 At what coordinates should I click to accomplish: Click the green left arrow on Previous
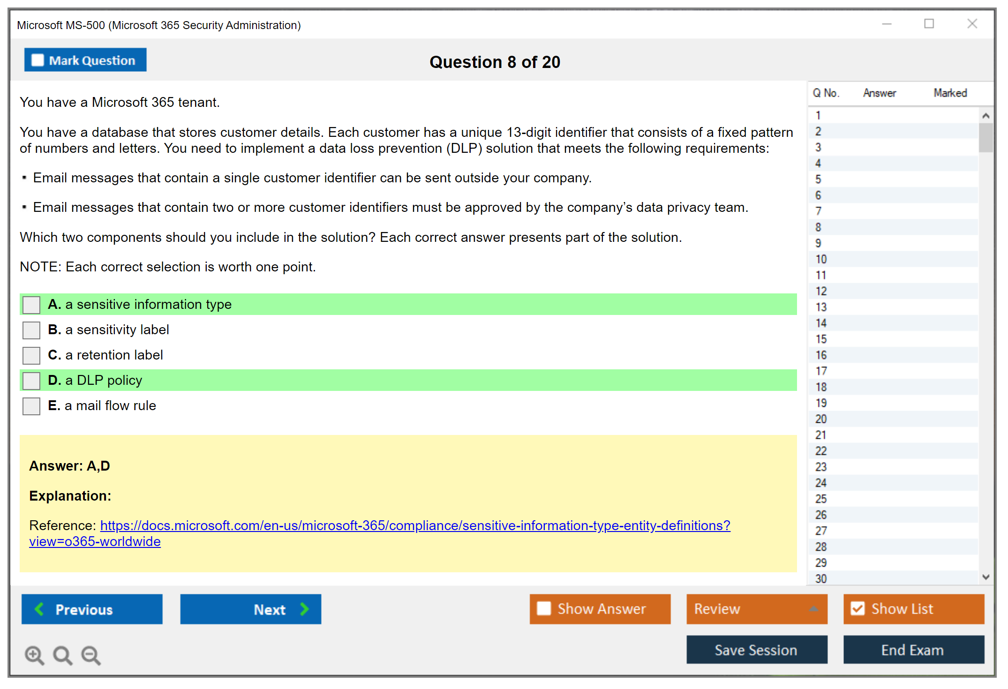coord(39,609)
